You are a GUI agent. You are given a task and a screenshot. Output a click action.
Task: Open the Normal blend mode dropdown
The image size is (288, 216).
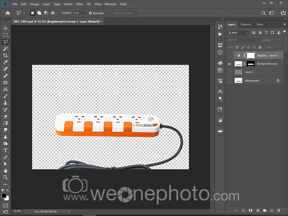click(243, 40)
